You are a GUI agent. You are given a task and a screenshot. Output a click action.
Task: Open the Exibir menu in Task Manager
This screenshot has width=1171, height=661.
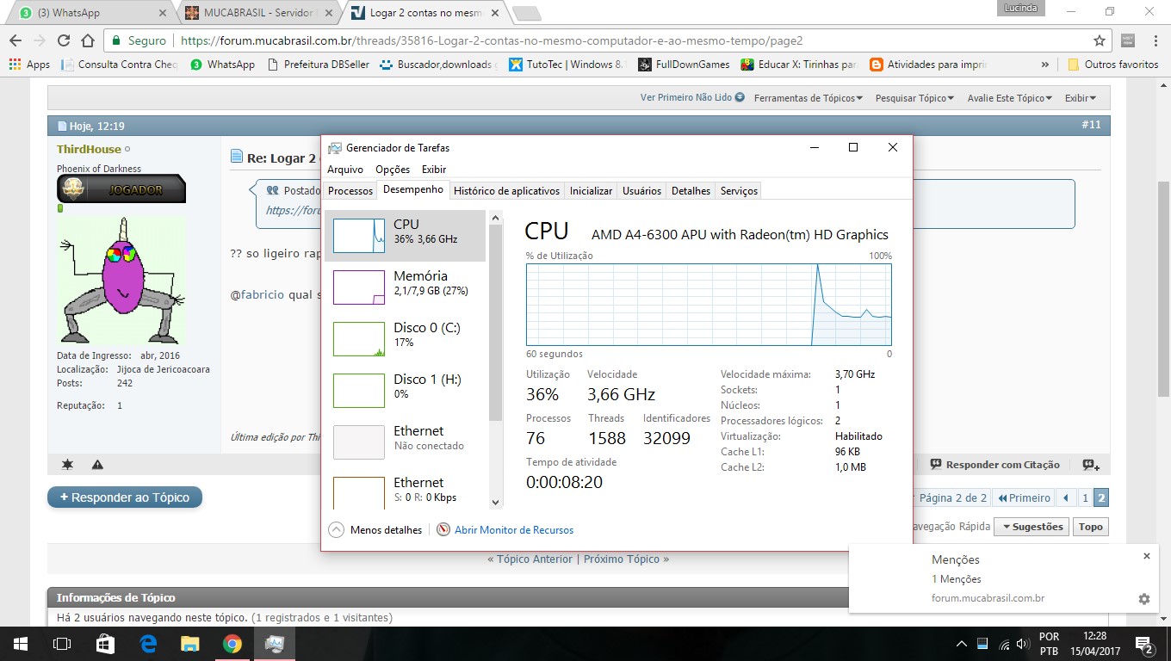pyautogui.click(x=434, y=170)
